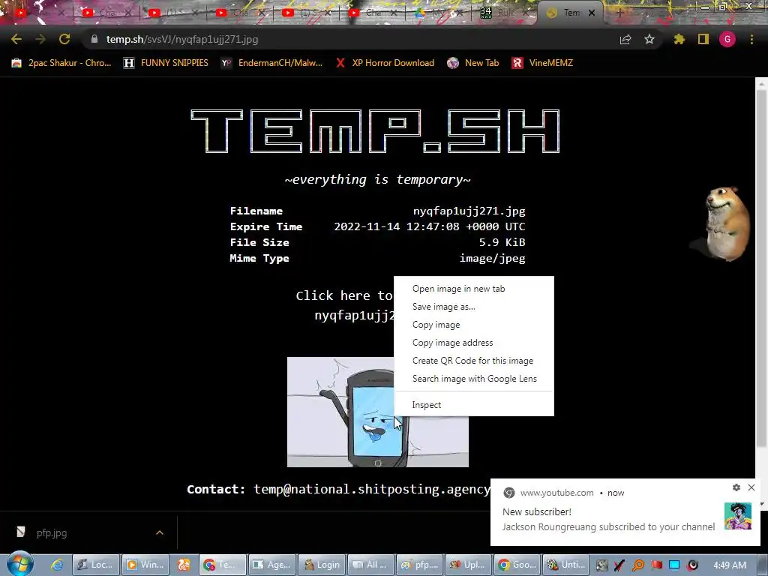Image resolution: width=768 pixels, height=576 pixels.
Task: Open the G profile avatar menu
Action: 727,39
